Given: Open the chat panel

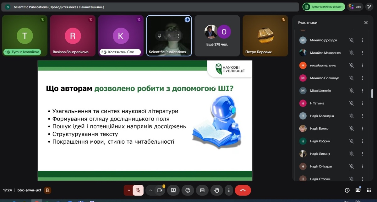Looking at the screenshot, I should (x=358, y=190).
